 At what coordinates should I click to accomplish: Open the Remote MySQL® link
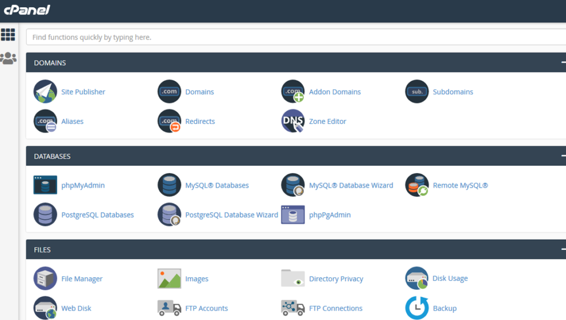460,185
